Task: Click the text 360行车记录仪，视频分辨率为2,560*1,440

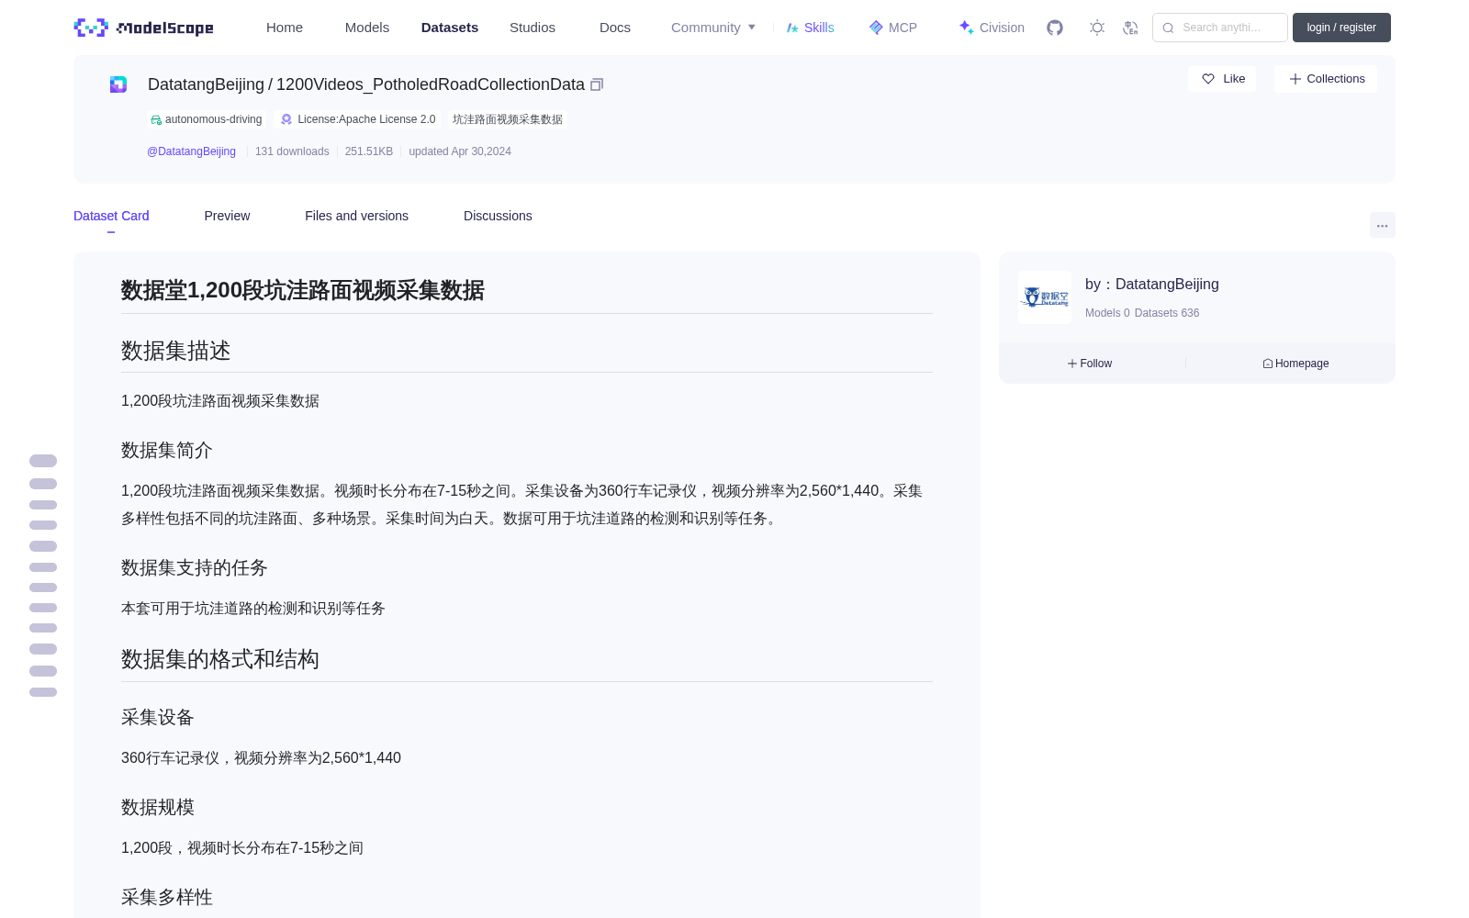Action: pyautogui.click(x=261, y=758)
